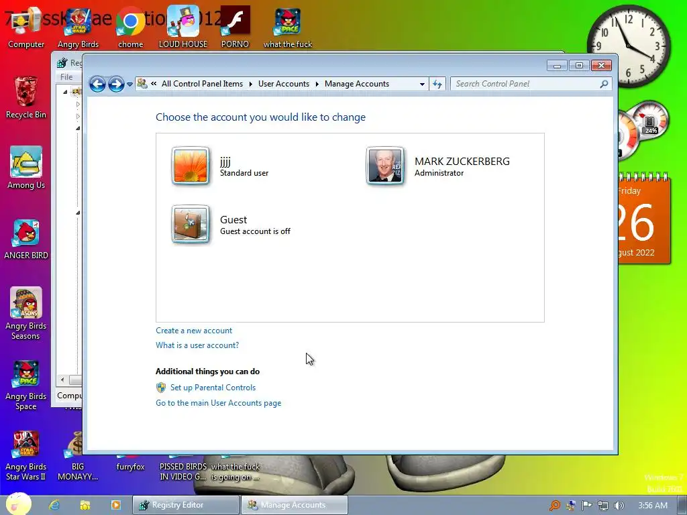Click the Forward navigation arrow
Image resolution: width=687 pixels, height=515 pixels.
[x=116, y=84]
